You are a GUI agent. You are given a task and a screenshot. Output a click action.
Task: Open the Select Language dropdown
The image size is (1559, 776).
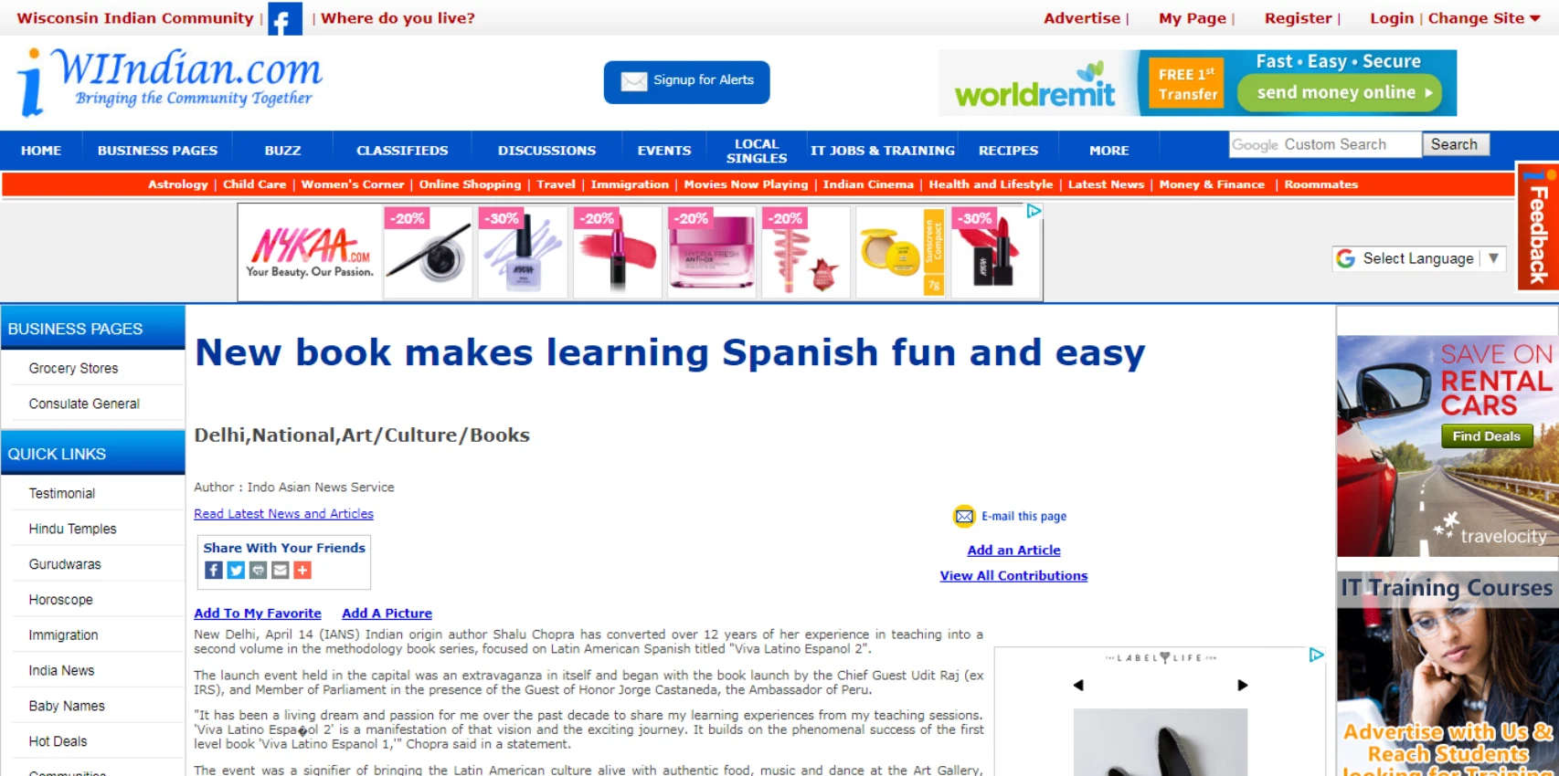point(1417,259)
